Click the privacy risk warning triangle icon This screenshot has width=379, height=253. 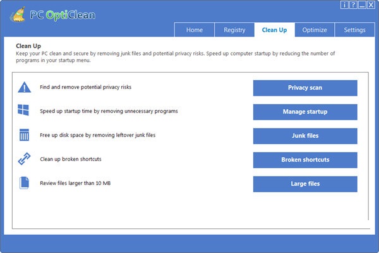(x=25, y=87)
